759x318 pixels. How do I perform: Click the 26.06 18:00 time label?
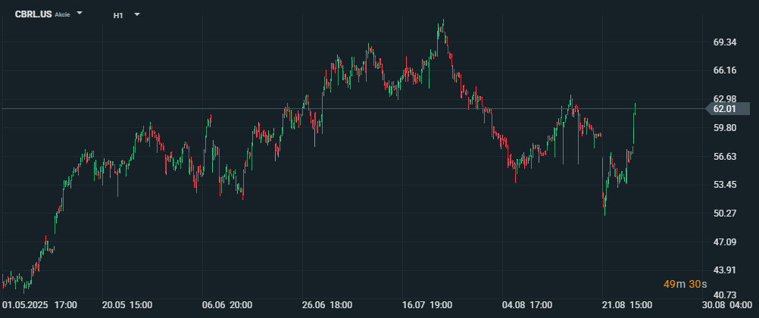[327, 305]
